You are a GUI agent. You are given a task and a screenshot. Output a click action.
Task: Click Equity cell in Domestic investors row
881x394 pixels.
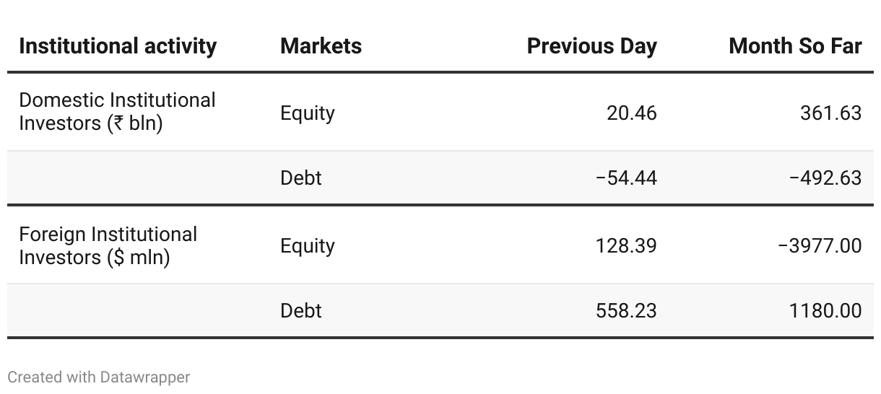(x=308, y=113)
